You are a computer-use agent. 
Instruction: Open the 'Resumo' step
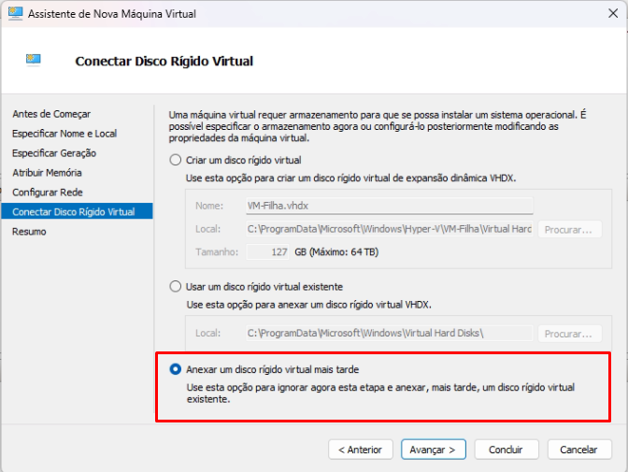29,232
